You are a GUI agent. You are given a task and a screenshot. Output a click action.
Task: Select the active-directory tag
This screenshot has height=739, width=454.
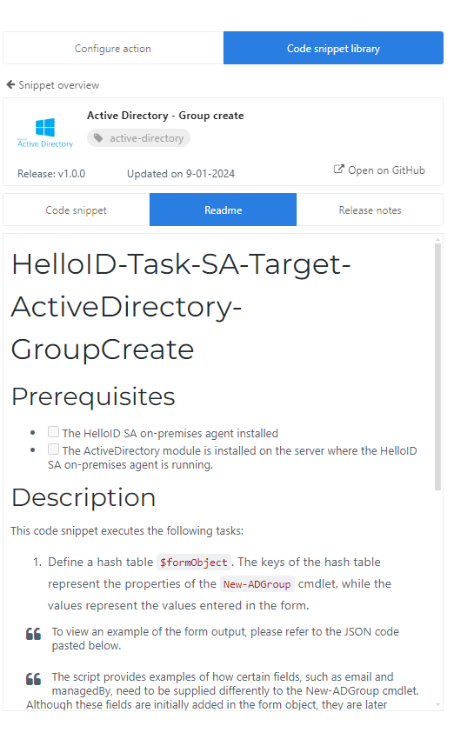(138, 138)
